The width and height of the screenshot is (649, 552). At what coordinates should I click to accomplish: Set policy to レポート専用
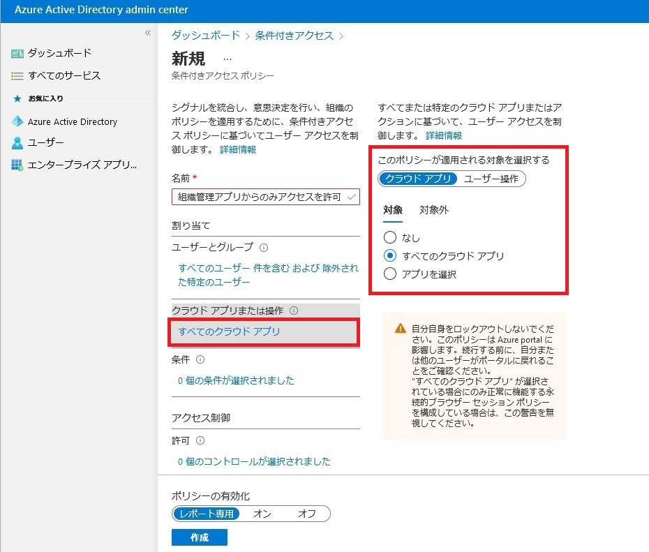[x=207, y=514]
